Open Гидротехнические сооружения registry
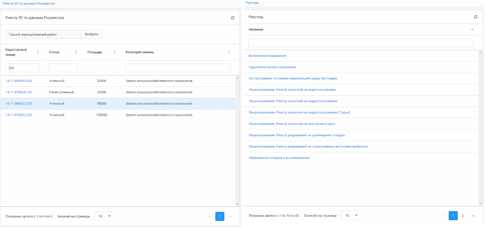485x227 pixels. tap(272, 67)
